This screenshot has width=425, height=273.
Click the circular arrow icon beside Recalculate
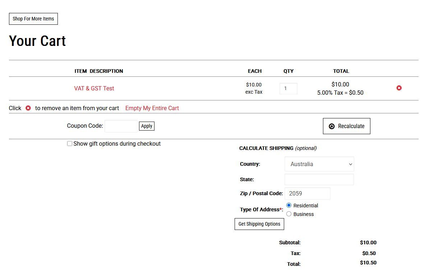332,126
